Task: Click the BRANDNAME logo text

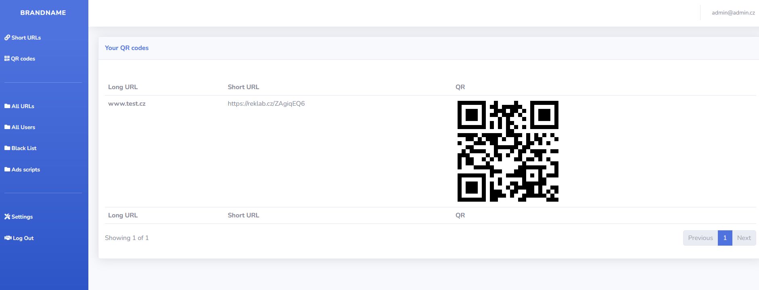Action: (x=43, y=13)
